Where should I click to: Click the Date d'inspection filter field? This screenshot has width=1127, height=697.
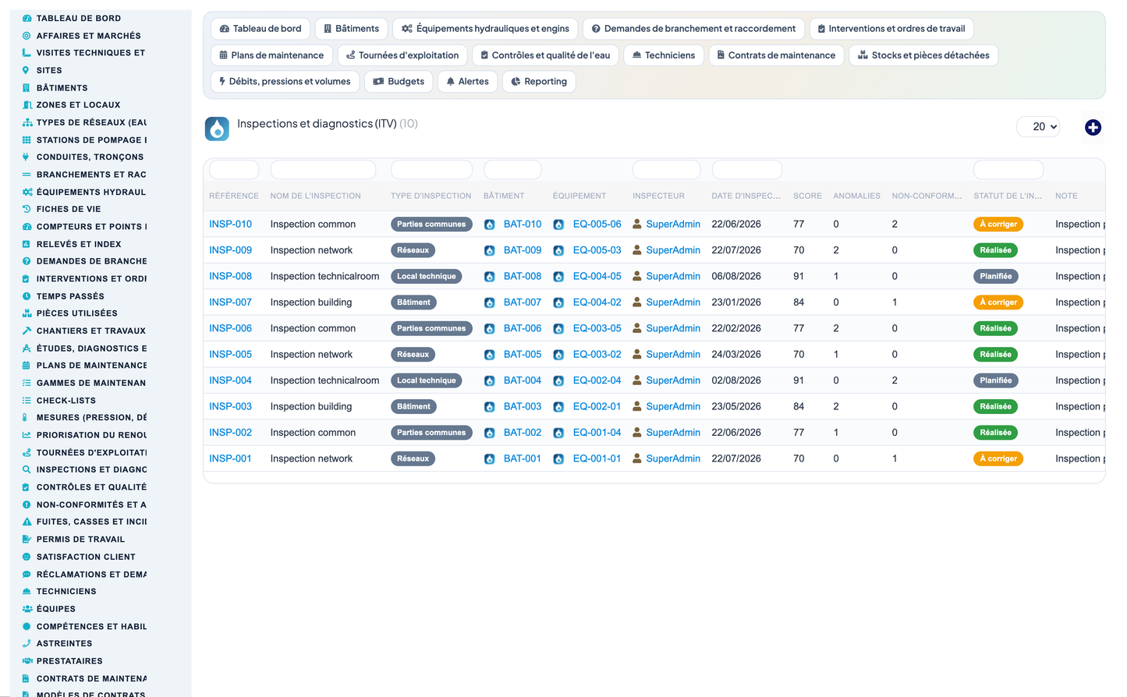747,169
